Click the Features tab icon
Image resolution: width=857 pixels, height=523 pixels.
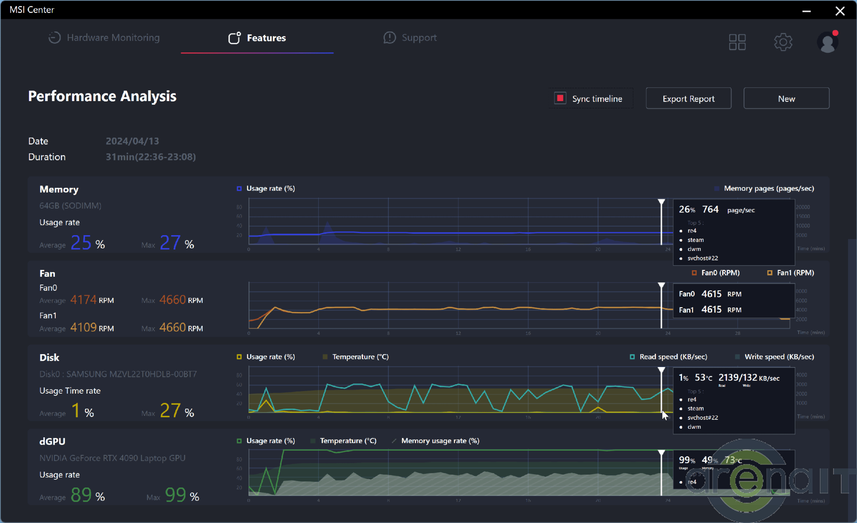click(234, 38)
